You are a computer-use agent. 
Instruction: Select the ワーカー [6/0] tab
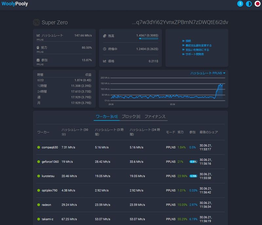point(106,116)
